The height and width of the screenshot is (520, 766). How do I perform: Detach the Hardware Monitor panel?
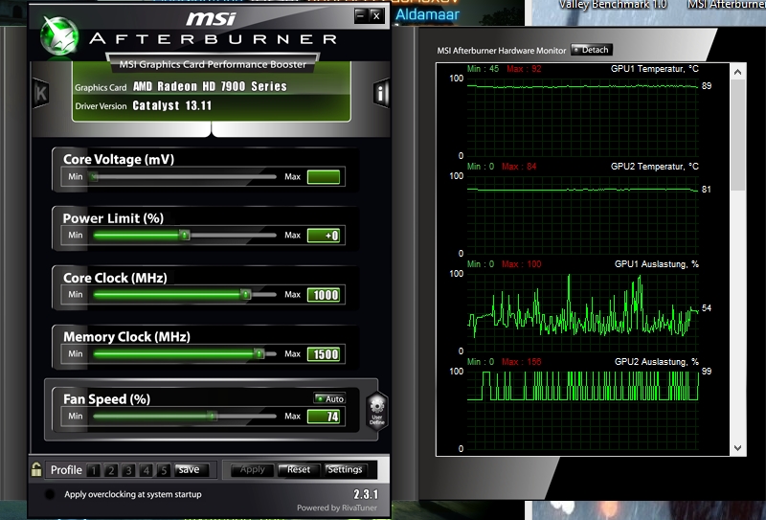[592, 50]
